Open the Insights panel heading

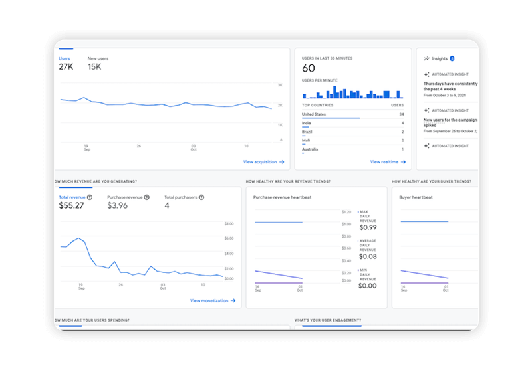(x=440, y=58)
